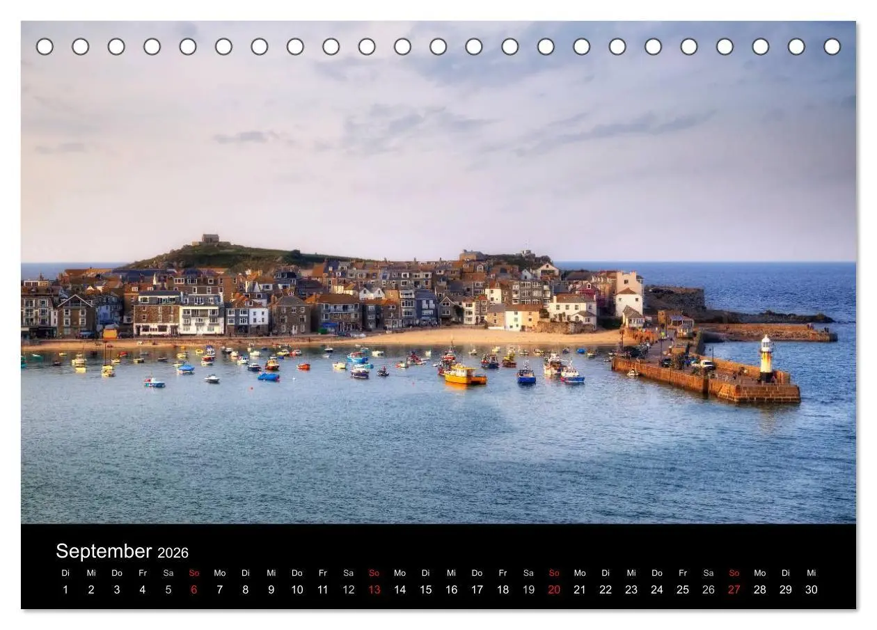The width and height of the screenshot is (877, 630).
Task: Select date 23 in the calendar row
Action: click(x=631, y=590)
